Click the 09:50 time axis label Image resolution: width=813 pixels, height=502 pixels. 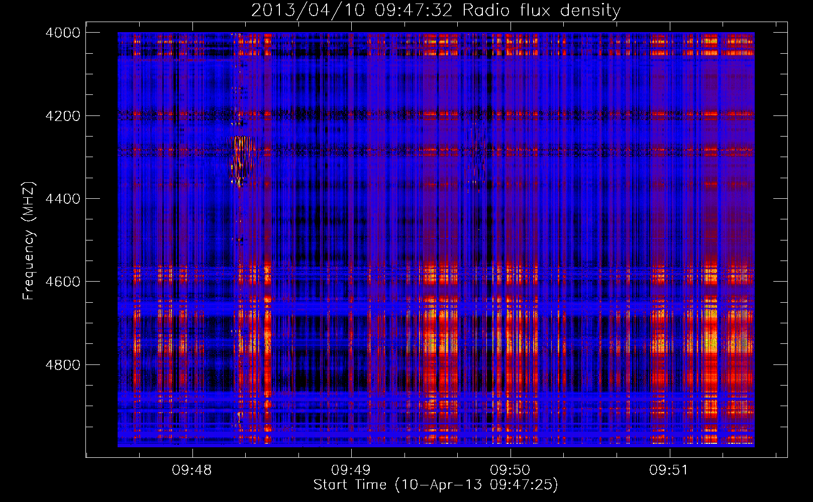point(510,470)
